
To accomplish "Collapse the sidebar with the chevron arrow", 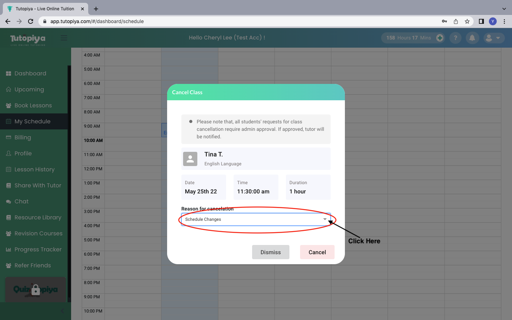I will (x=62, y=311).
